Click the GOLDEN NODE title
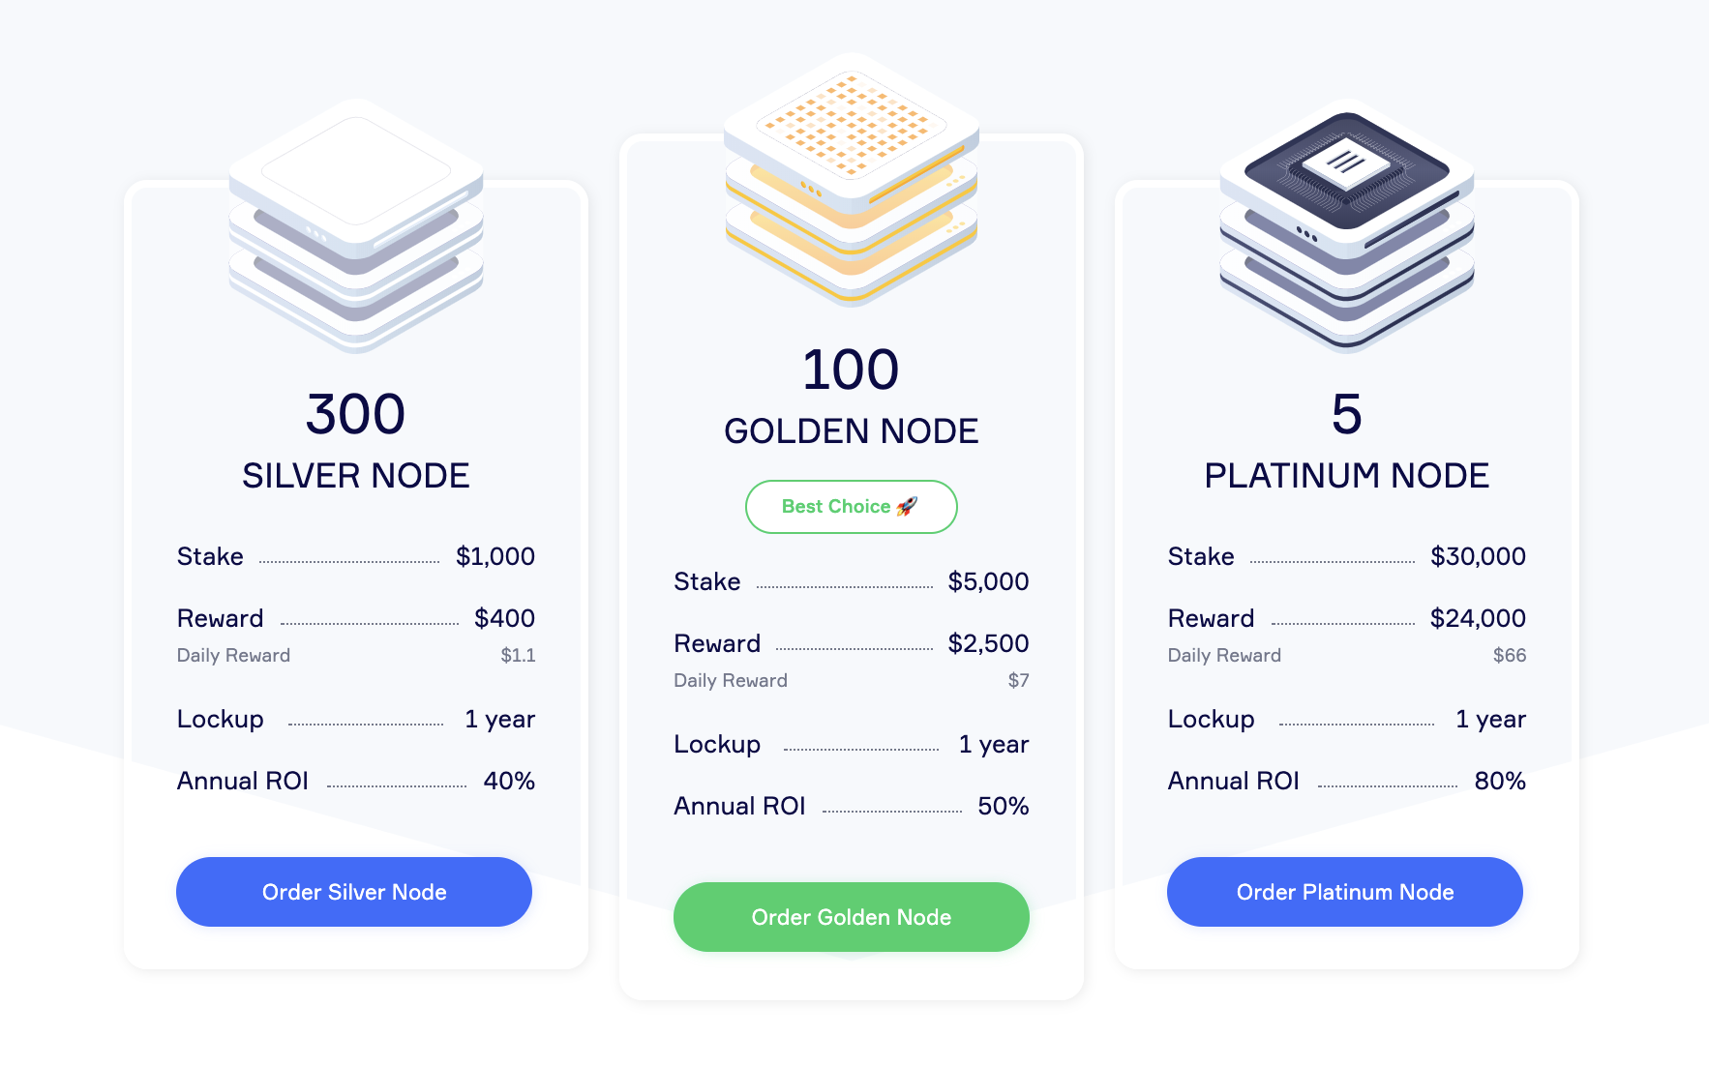Image resolution: width=1709 pixels, height=1066 pixels. click(852, 431)
